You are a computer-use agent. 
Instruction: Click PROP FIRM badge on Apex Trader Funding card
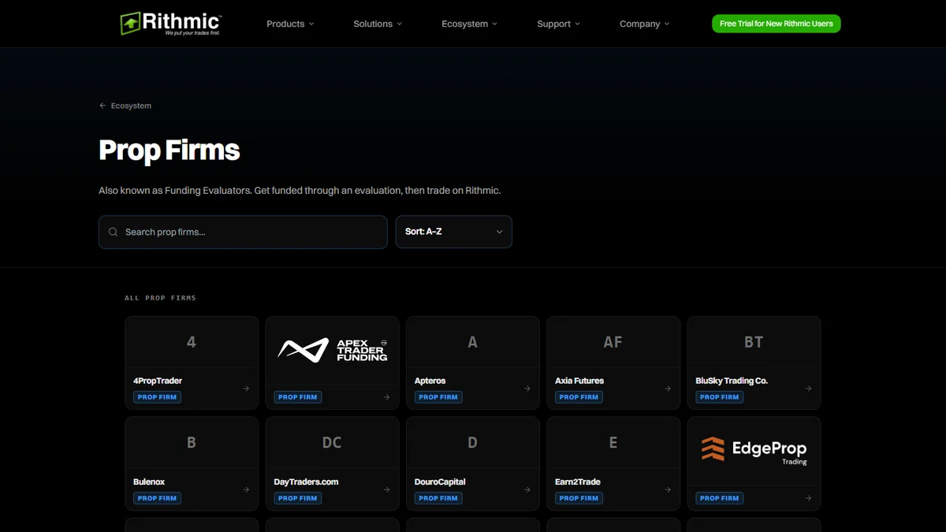[298, 397]
